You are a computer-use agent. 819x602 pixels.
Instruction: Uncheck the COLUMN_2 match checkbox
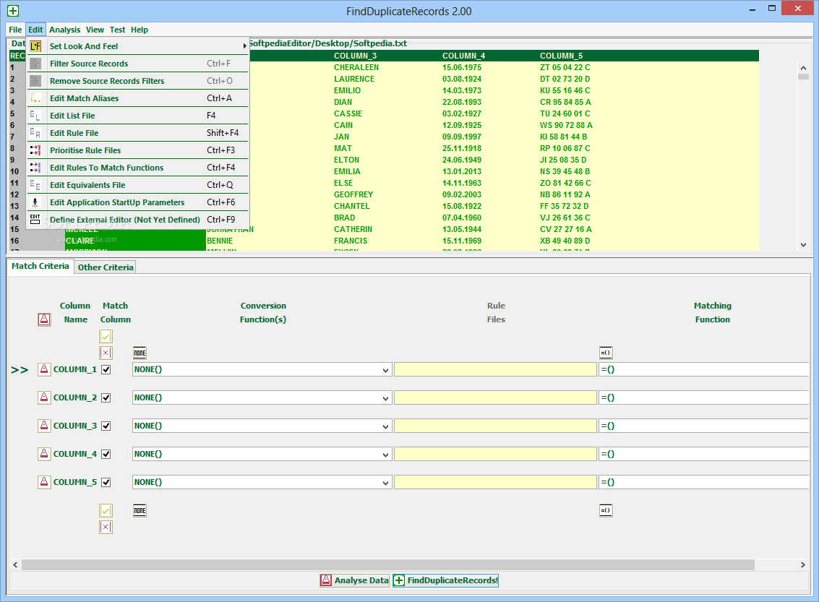point(106,398)
